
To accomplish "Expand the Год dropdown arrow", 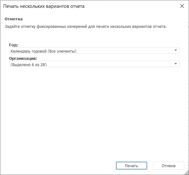I will 175,51.
